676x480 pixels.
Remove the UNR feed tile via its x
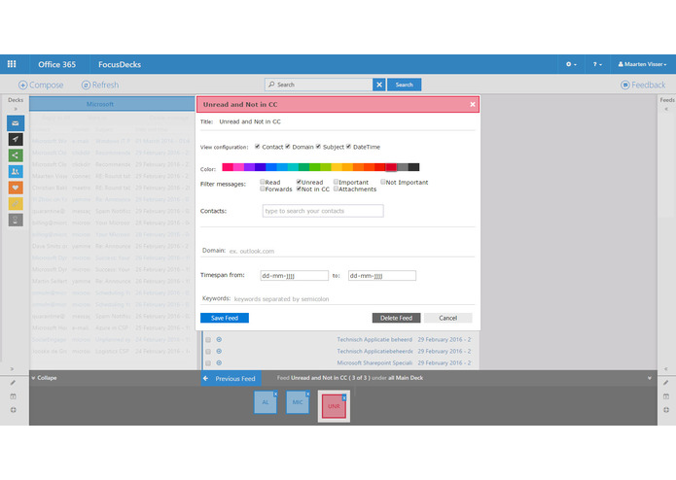(x=344, y=397)
